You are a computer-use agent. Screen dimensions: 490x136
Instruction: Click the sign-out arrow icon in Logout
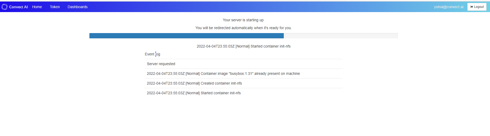coord(472,7)
